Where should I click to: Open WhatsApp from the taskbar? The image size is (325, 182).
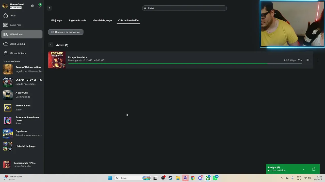(x=215, y=178)
